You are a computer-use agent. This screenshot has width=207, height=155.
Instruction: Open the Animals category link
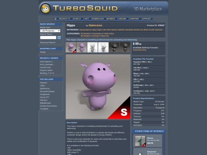[95, 36]
